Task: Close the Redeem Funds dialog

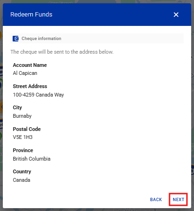Action: (176, 15)
